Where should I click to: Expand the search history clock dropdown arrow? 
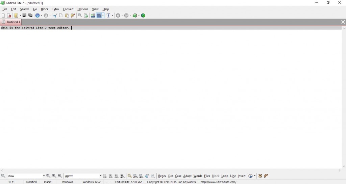pyautogui.click(x=255, y=176)
